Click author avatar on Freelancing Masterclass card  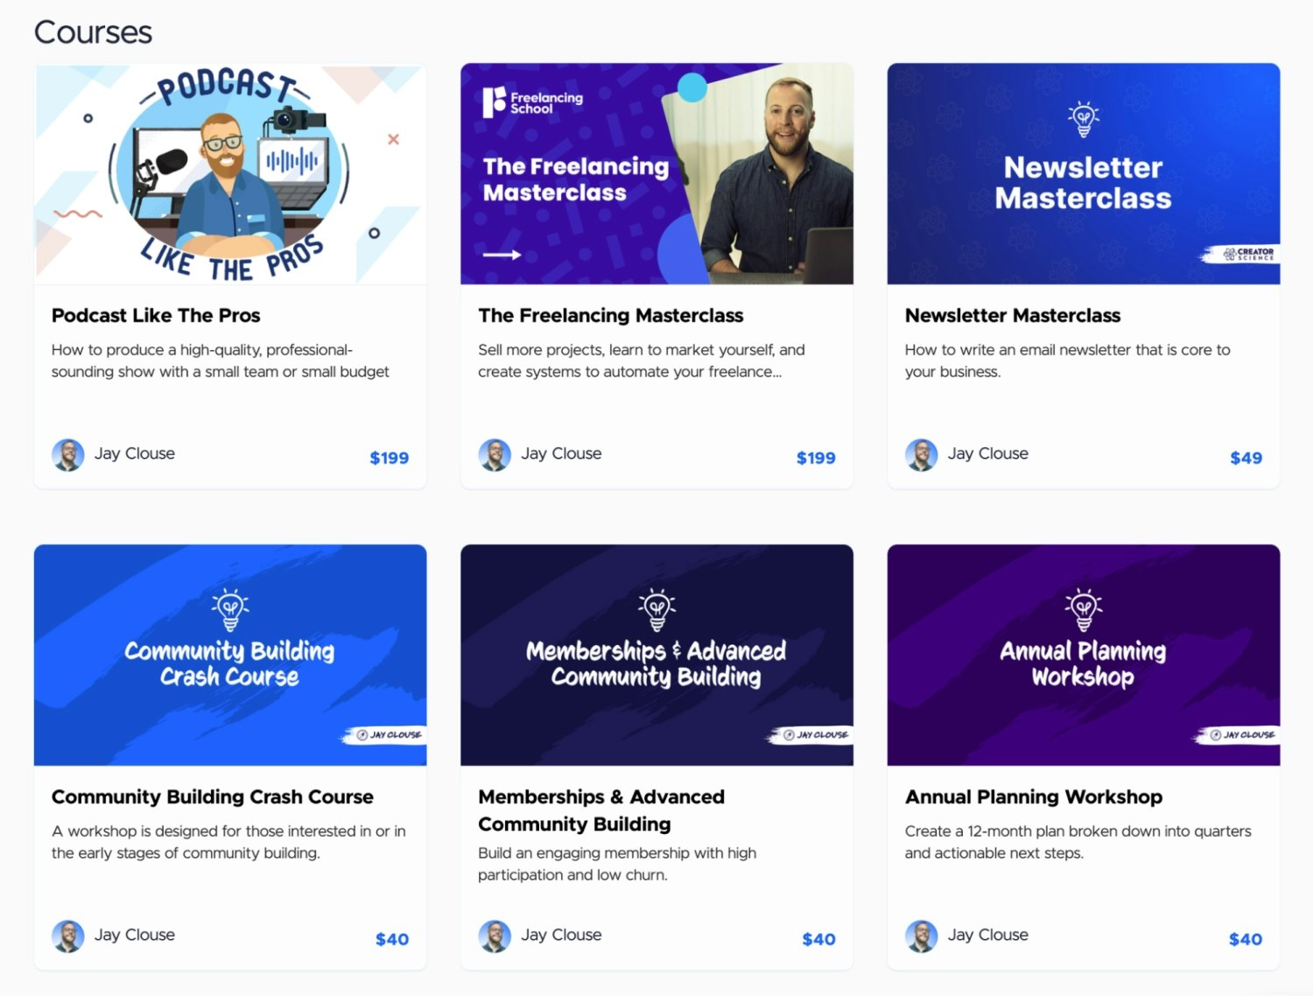[495, 455]
